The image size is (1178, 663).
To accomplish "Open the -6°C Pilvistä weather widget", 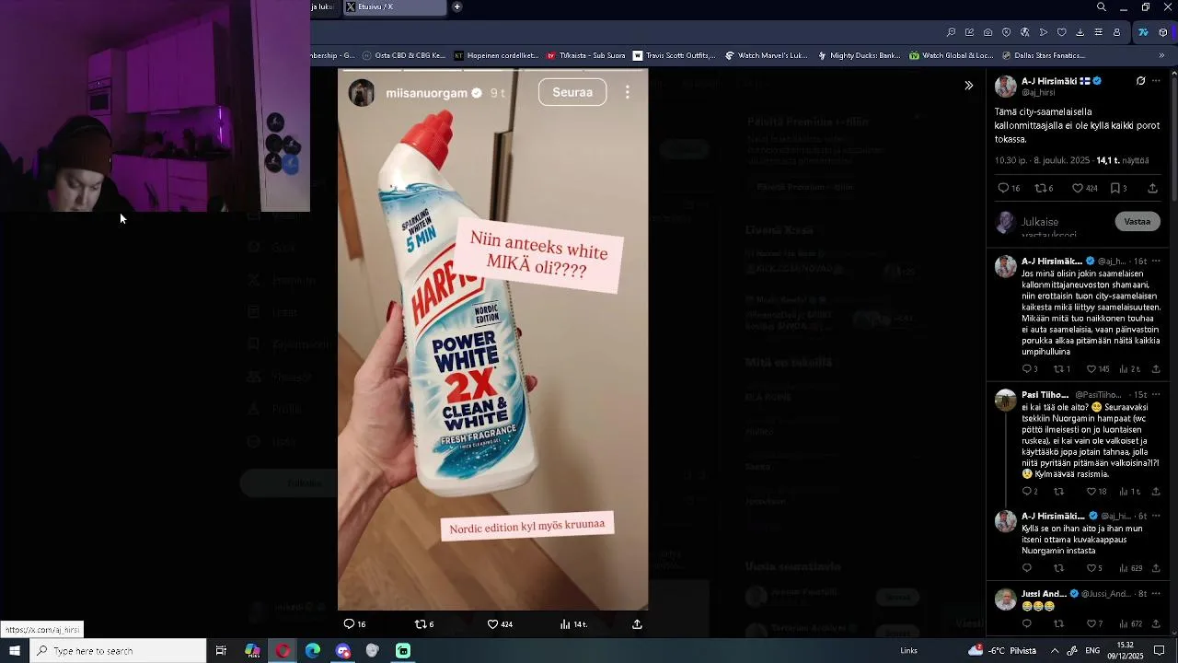I will [x=1002, y=651].
